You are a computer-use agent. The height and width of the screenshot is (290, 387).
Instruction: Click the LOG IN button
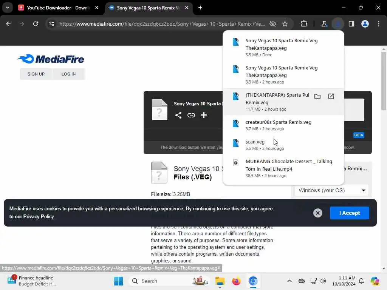(69, 74)
